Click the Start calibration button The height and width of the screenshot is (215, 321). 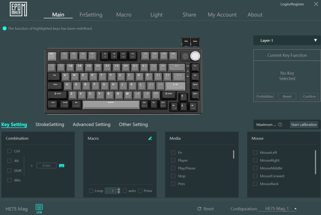coord(304,124)
